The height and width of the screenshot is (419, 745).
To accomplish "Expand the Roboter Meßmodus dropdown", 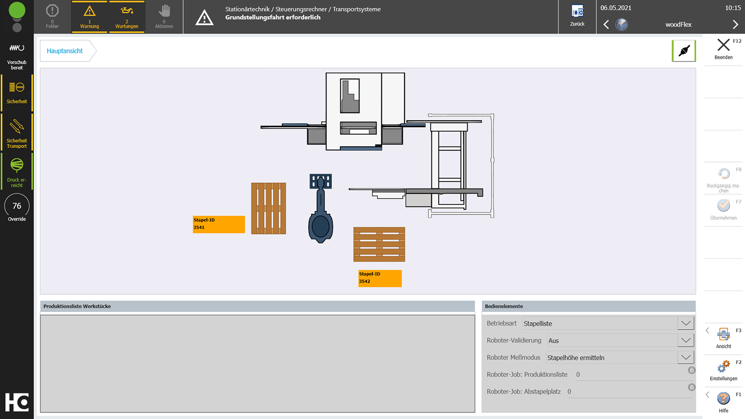I will click(x=685, y=358).
